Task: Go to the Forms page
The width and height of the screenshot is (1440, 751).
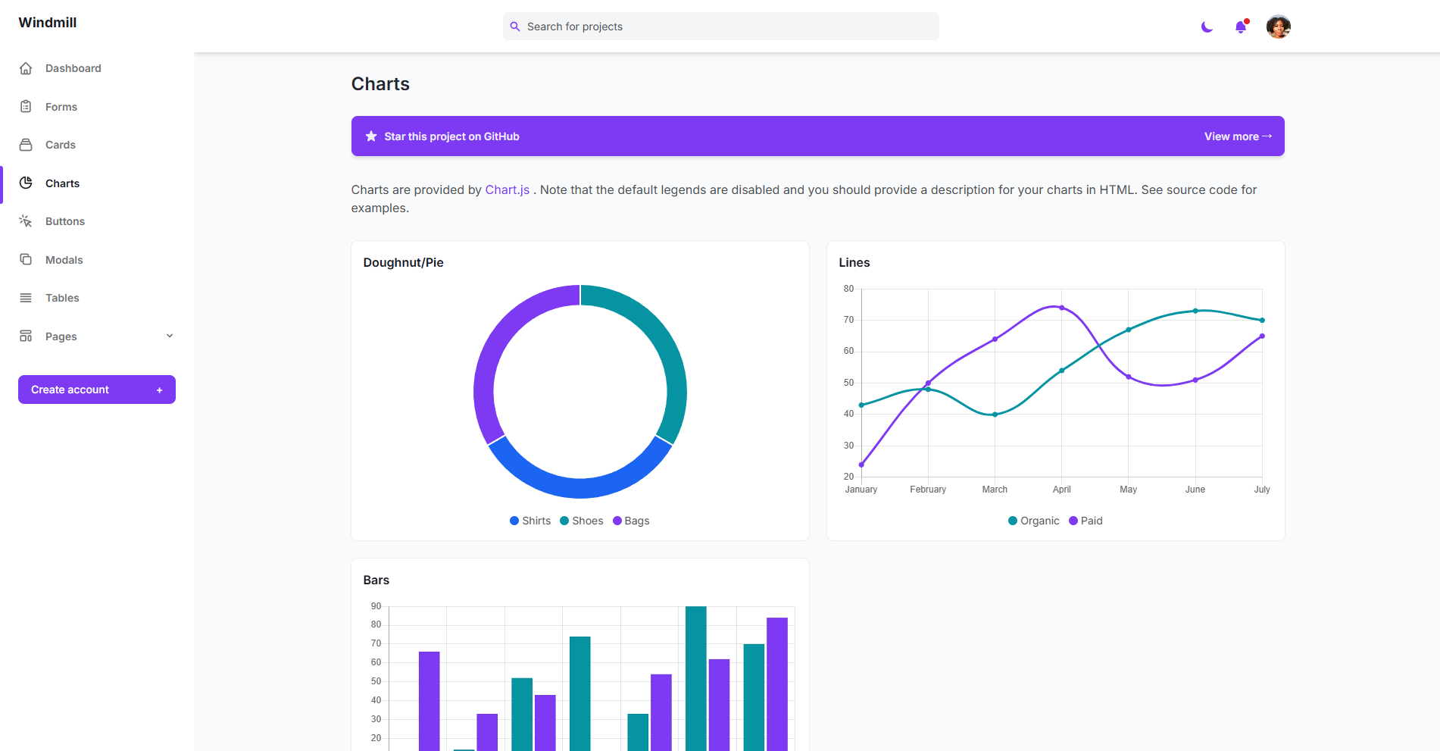Action: tap(61, 107)
